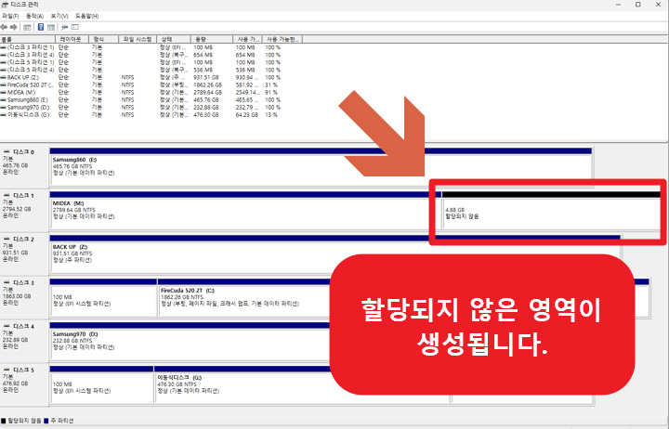Click the drive icon of (디스크 5 파티션 4) row
669x429 pixels.
coord(4,70)
